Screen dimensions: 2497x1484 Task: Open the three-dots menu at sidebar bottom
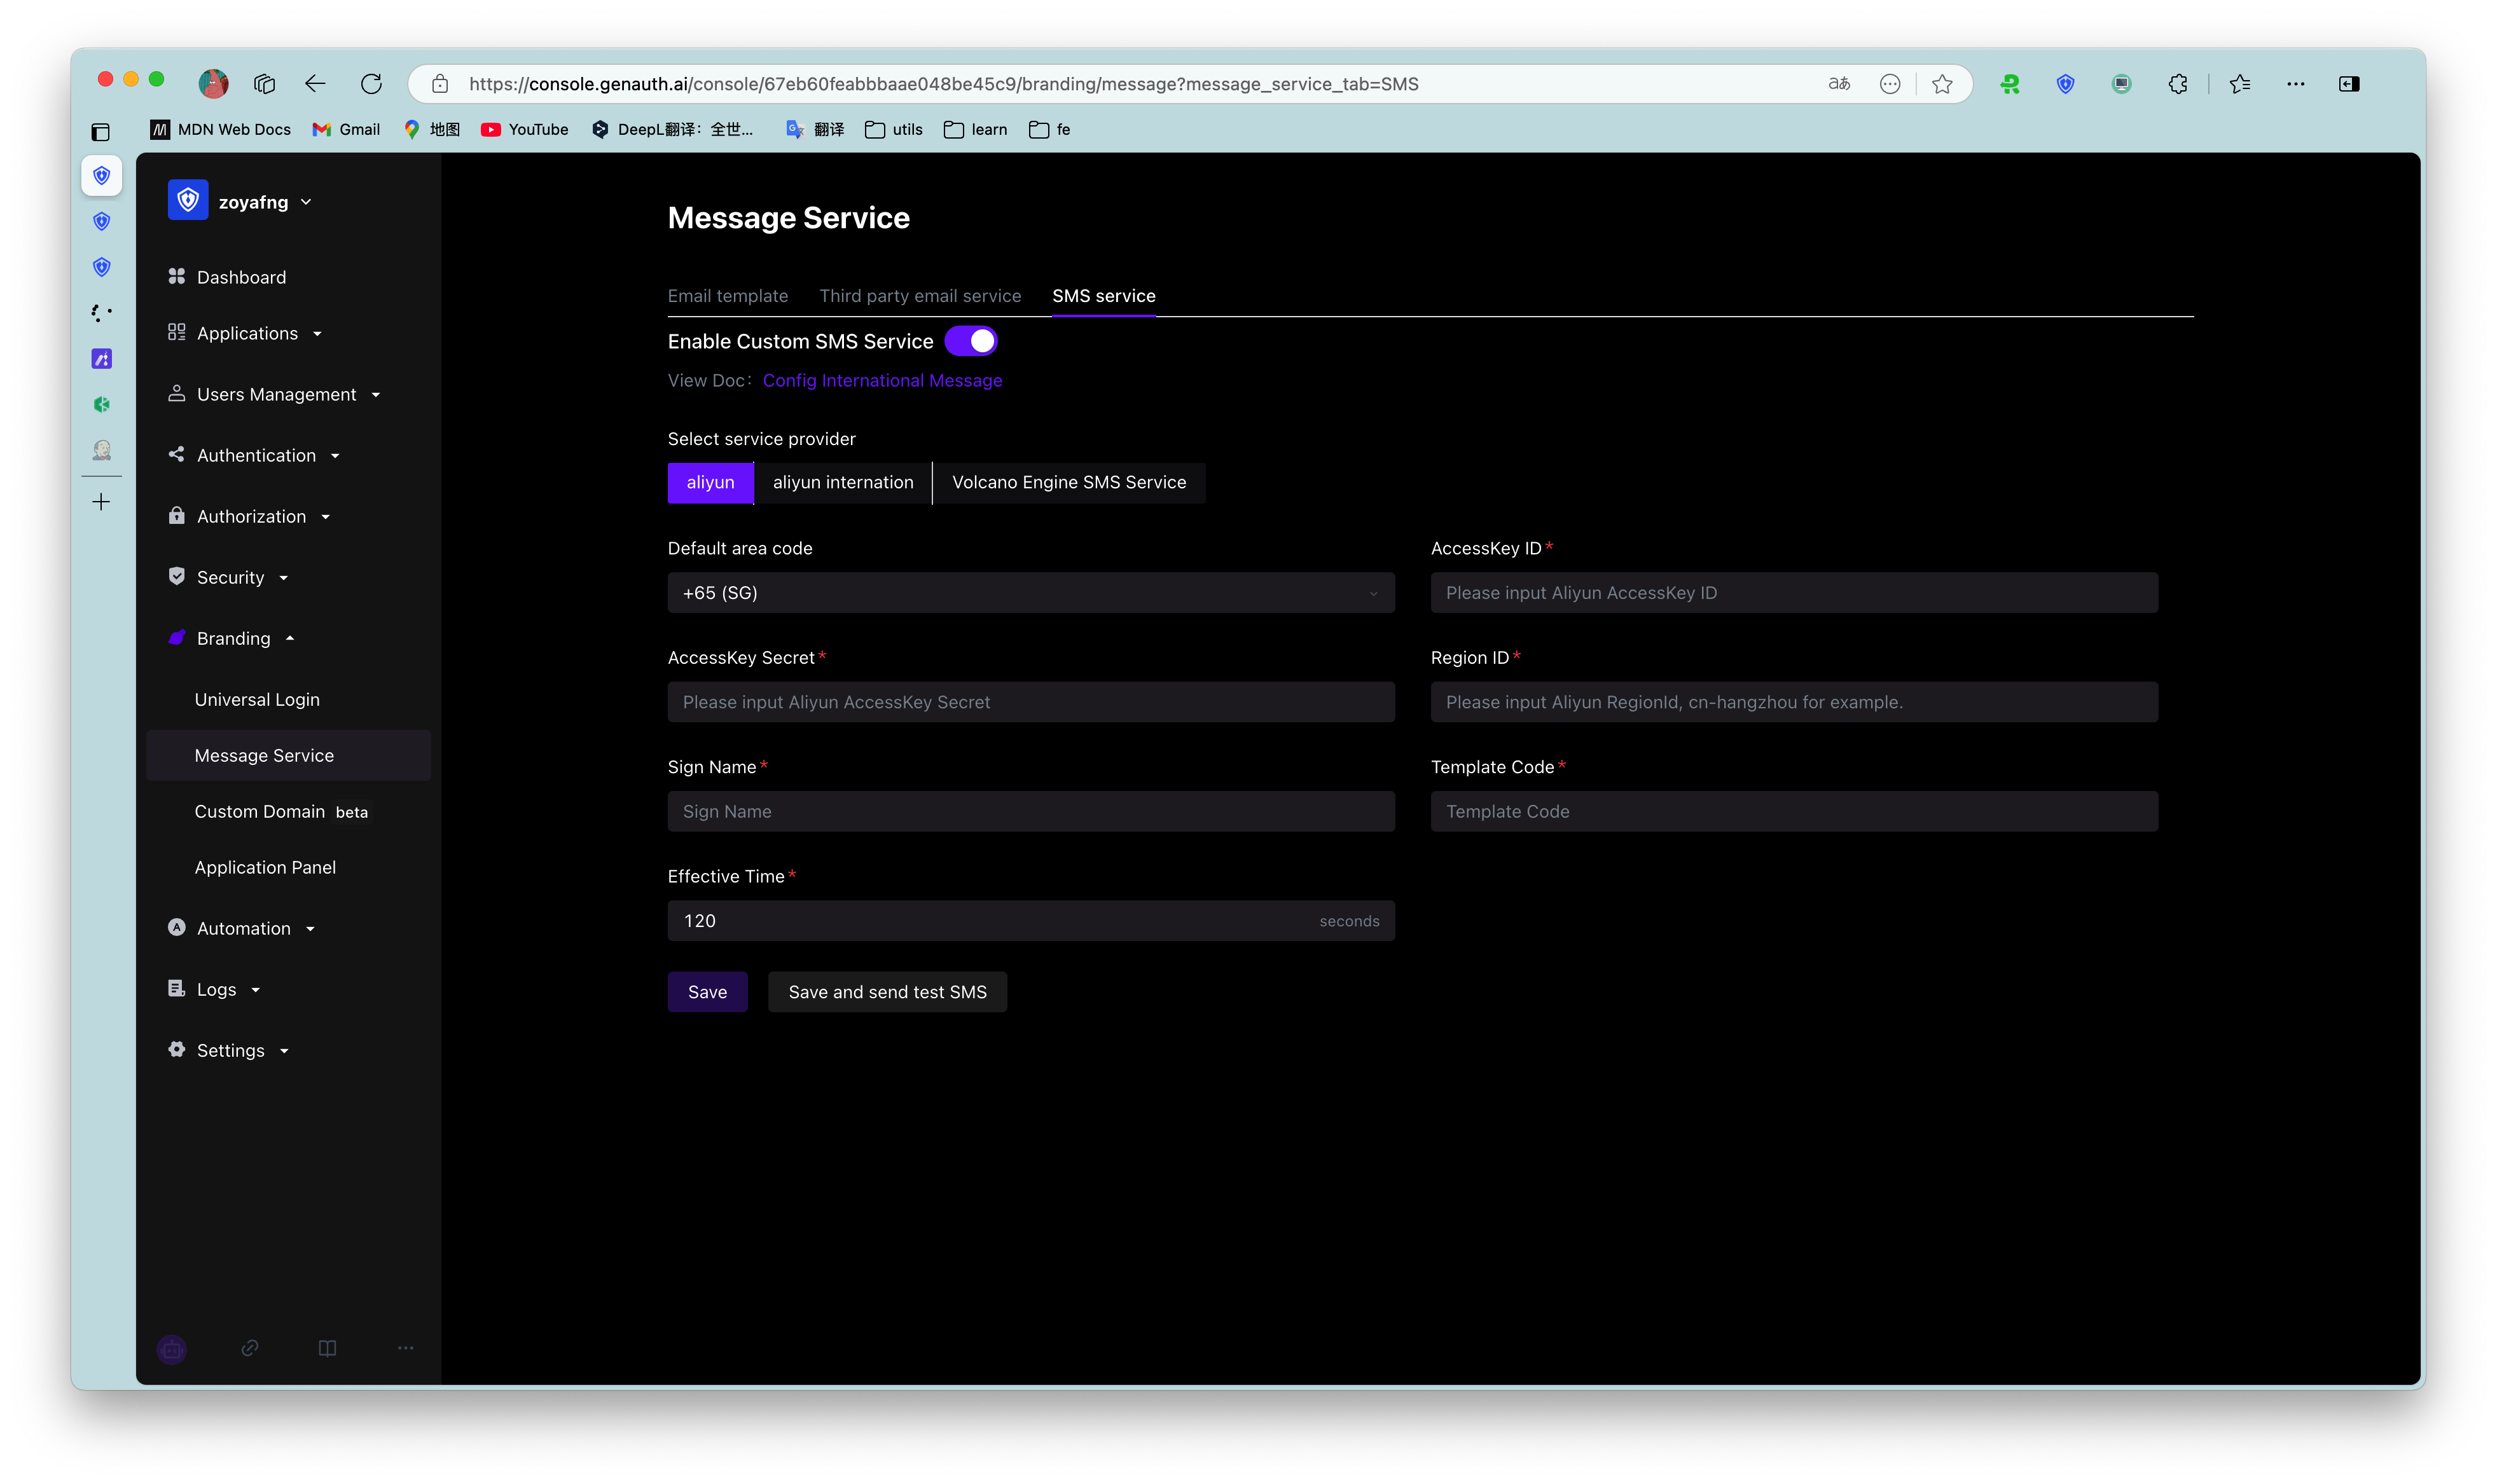click(x=405, y=1348)
